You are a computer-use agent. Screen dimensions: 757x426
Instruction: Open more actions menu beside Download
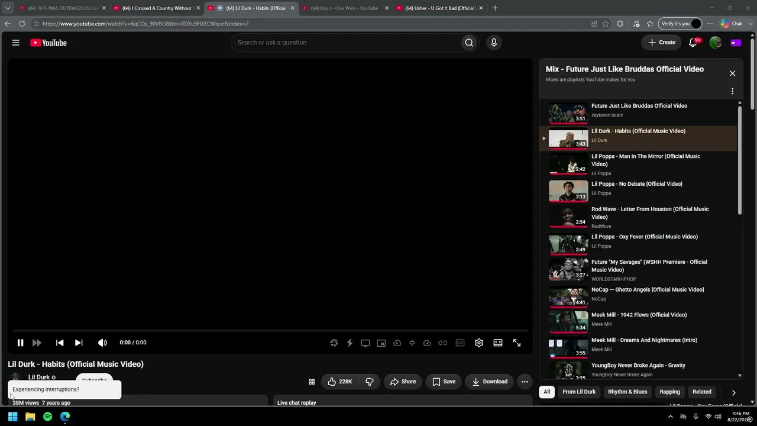525,382
